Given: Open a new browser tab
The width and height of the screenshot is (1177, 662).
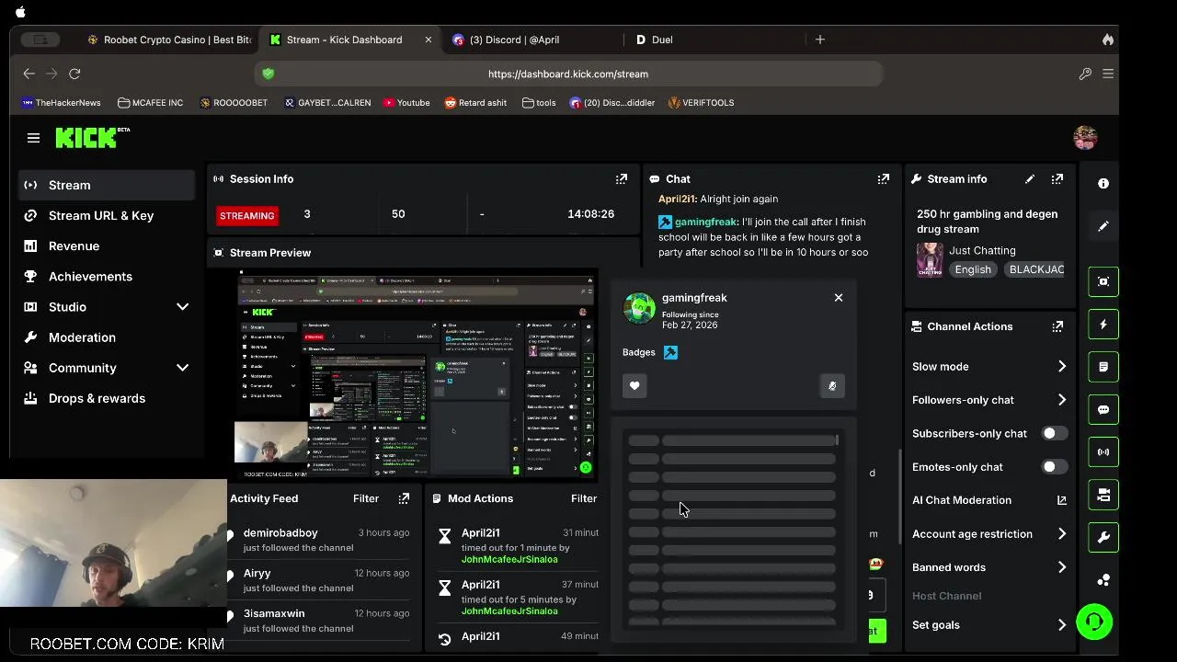Looking at the screenshot, I should [x=820, y=40].
